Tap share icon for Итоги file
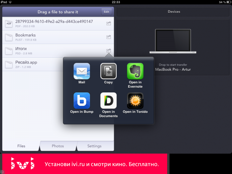232x174 pixels. point(109,50)
